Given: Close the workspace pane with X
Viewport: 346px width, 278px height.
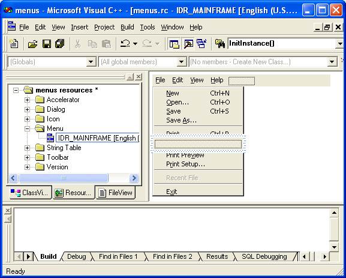Looking at the screenshot, I should point(139,77).
